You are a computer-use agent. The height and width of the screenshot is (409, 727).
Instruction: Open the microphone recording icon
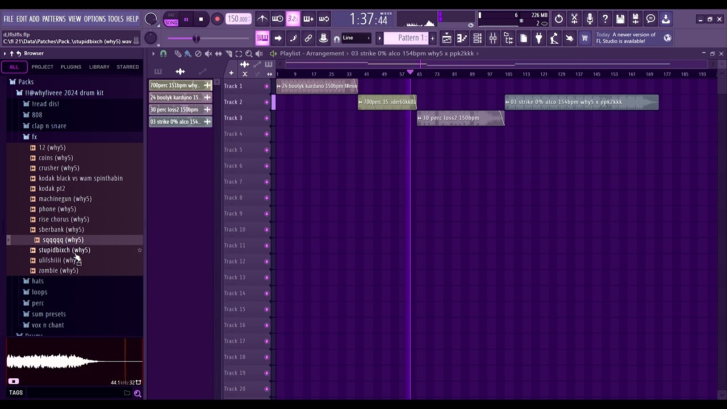point(590,19)
